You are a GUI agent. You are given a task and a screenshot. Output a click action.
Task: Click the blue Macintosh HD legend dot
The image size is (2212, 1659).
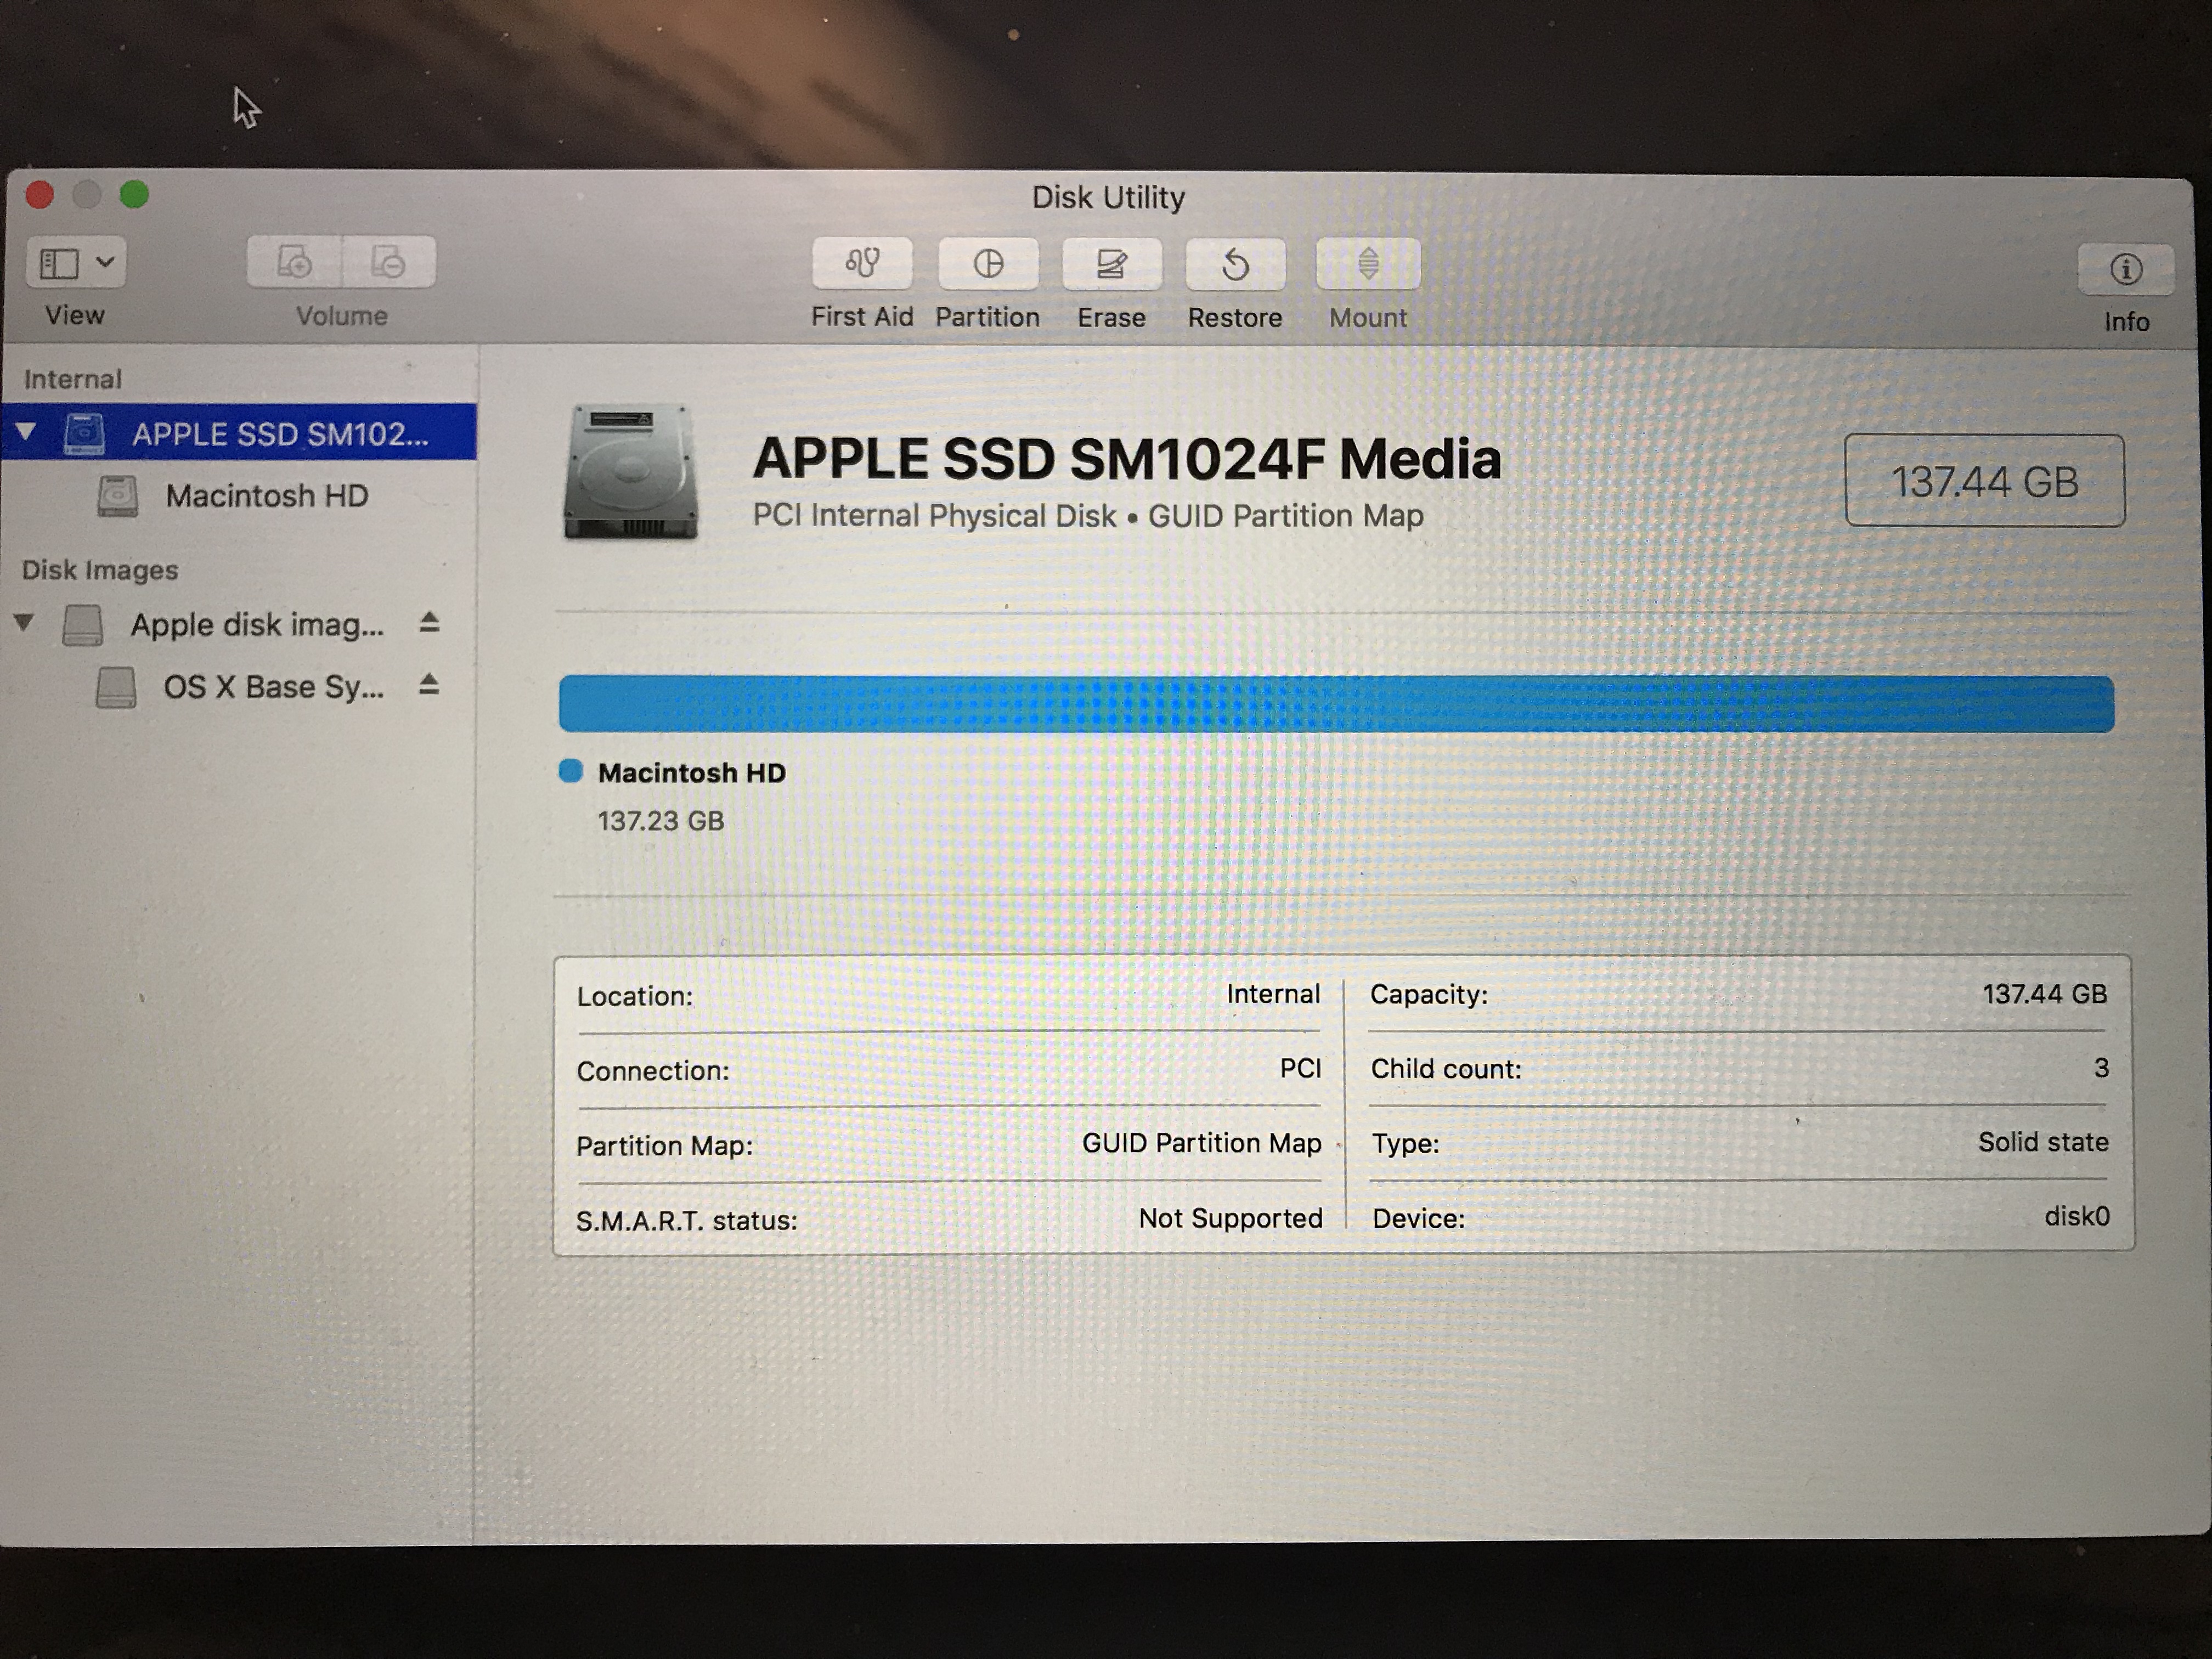pyautogui.click(x=571, y=771)
